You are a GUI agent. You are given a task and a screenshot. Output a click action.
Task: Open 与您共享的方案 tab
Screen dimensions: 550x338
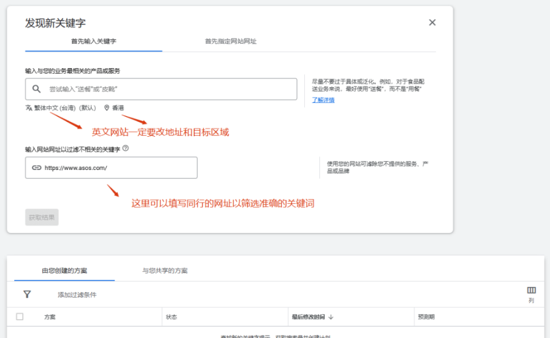coord(165,271)
